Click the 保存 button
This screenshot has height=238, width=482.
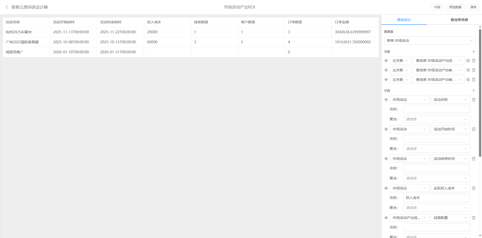point(473,7)
